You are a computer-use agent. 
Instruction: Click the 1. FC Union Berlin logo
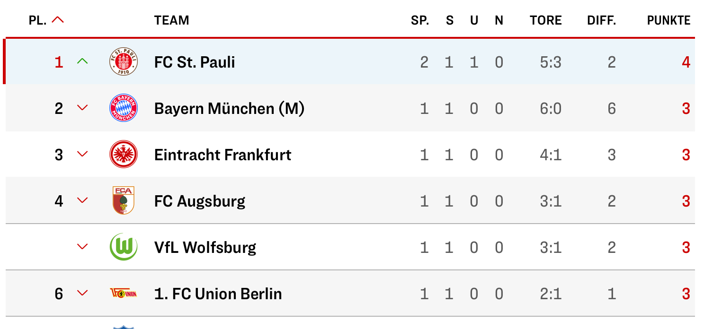click(x=123, y=294)
